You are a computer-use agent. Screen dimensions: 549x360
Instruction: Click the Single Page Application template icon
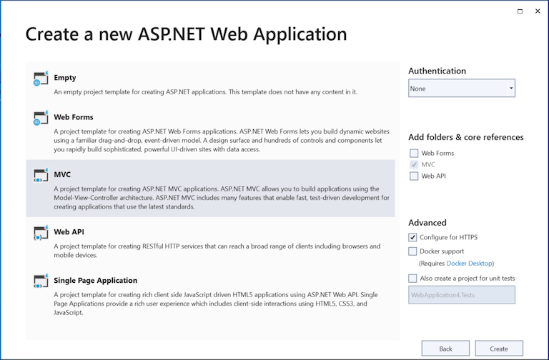click(41, 282)
